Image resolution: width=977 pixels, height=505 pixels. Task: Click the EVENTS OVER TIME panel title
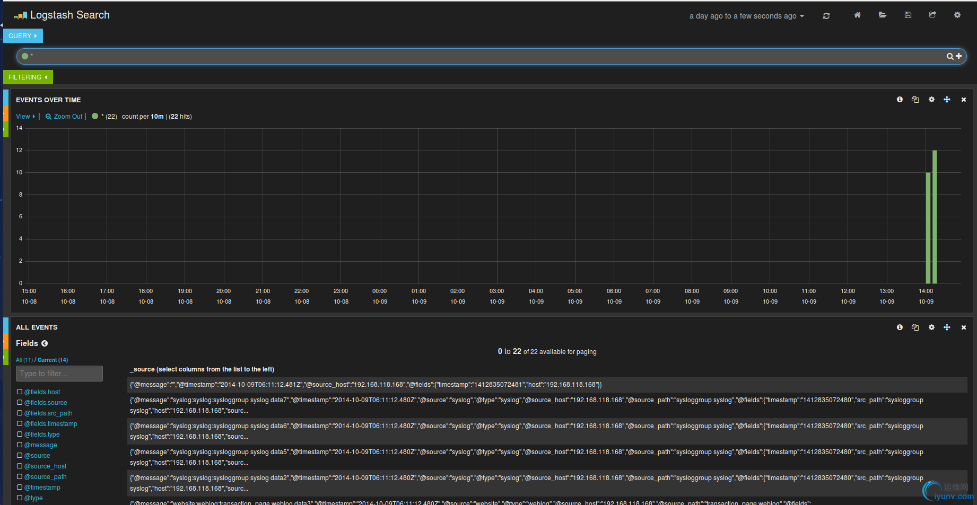[x=48, y=100]
